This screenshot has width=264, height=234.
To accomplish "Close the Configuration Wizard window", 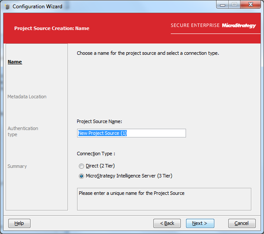I will tap(249, 5).
